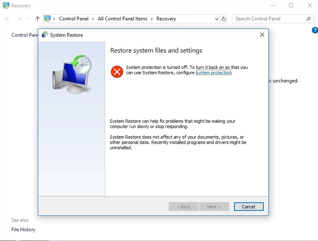Viewport: 318px width, 241px height.
Task: Select Control Panel breadcrumb
Action: [74, 19]
